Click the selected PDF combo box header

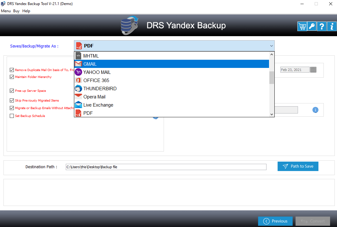[x=174, y=46]
